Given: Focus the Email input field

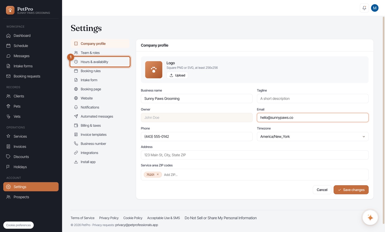Looking at the screenshot, I should (x=313, y=117).
